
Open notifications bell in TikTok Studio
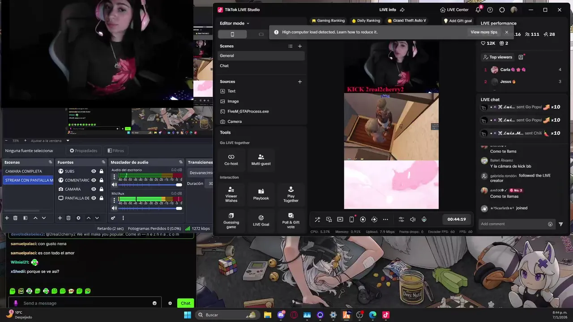(478, 10)
